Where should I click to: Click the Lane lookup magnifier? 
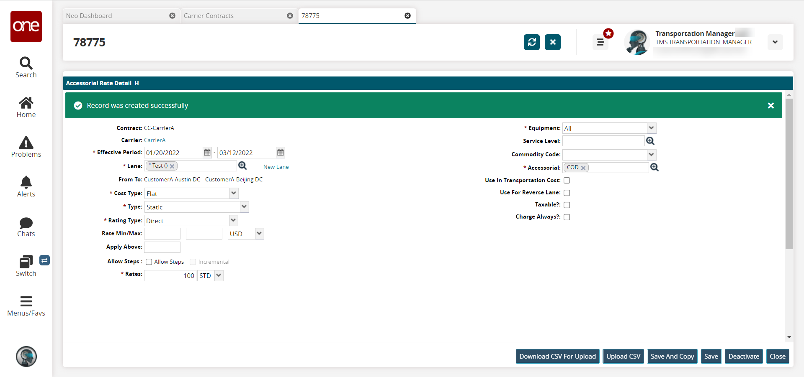pyautogui.click(x=242, y=166)
